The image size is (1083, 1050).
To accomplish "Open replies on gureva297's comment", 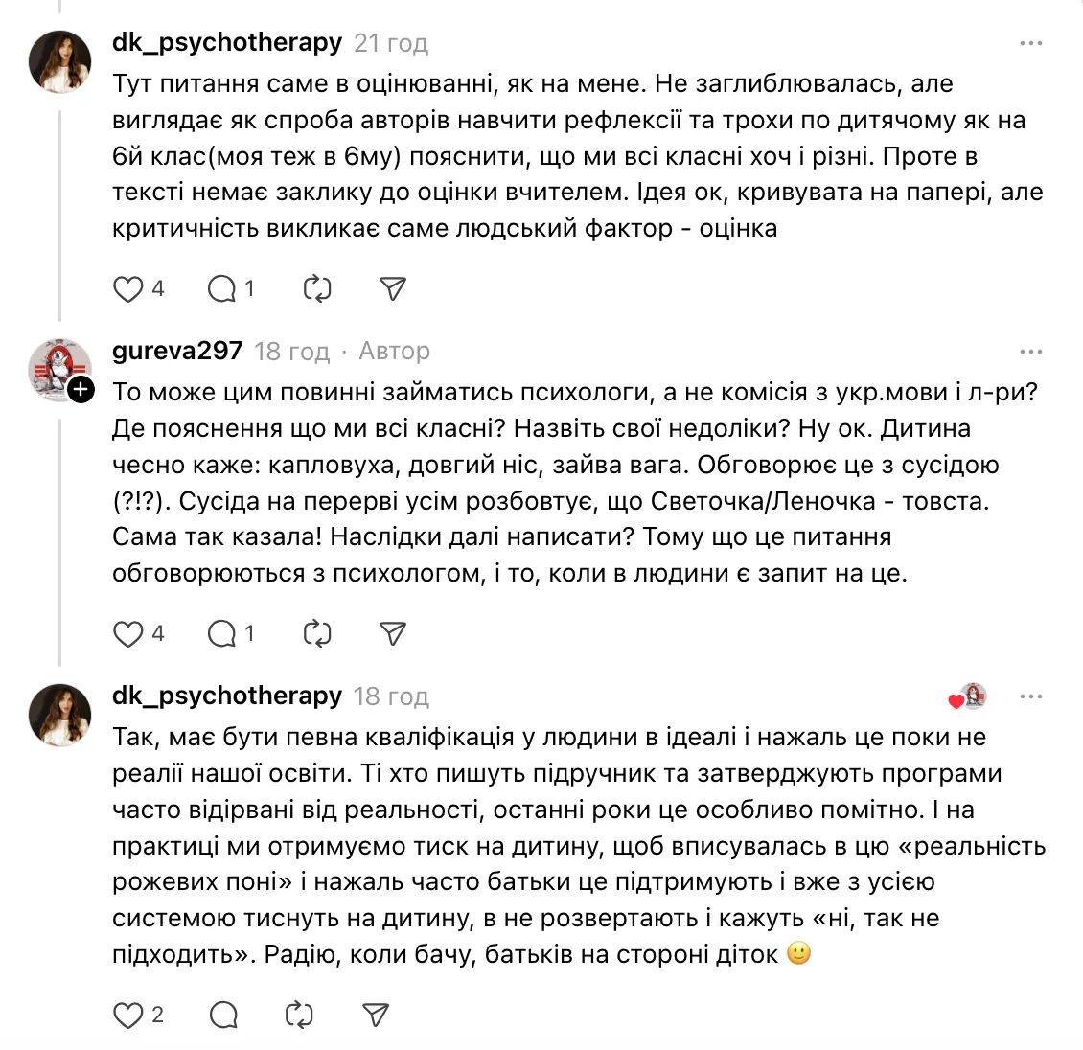I will point(221,632).
